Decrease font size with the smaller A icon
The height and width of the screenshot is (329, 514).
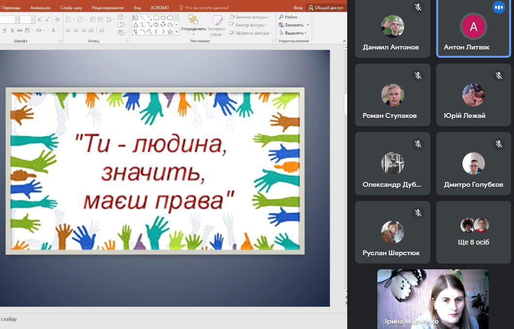pyautogui.click(x=48, y=19)
